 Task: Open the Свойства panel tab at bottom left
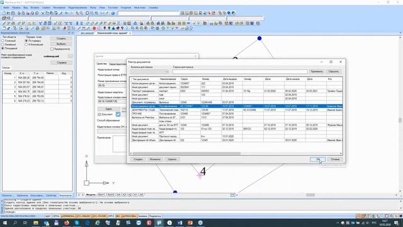pyautogui.click(x=51, y=195)
